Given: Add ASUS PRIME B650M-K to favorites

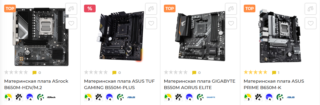Looking at the screenshot, I should pos(311,23).
